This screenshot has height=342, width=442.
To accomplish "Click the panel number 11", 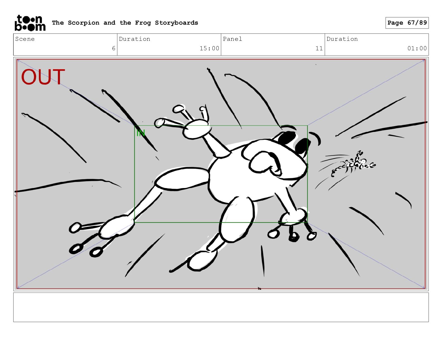I will point(319,48).
